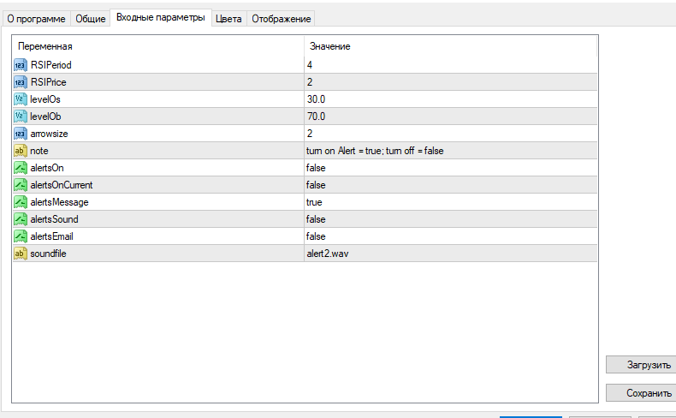
Task: Open the О программе tab
Action: [36, 19]
